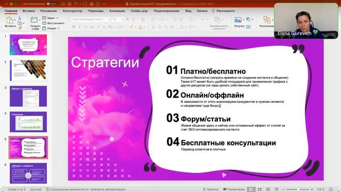Open the Запись tab
The height and width of the screenshot is (192, 341).
click(x=202, y=11)
